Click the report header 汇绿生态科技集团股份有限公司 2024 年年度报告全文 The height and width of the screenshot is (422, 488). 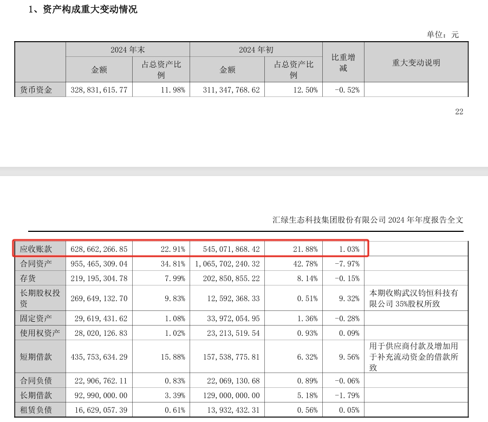[368, 220]
